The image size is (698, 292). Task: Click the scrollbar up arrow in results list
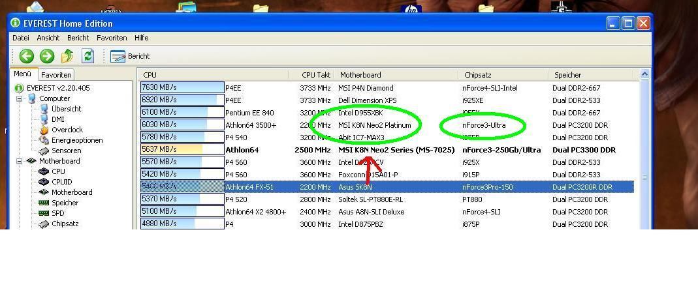(x=644, y=75)
